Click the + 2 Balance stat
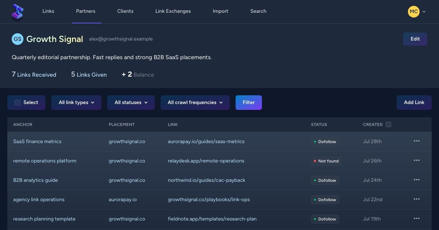Image resolution: width=439 pixels, height=230 pixels. click(138, 74)
